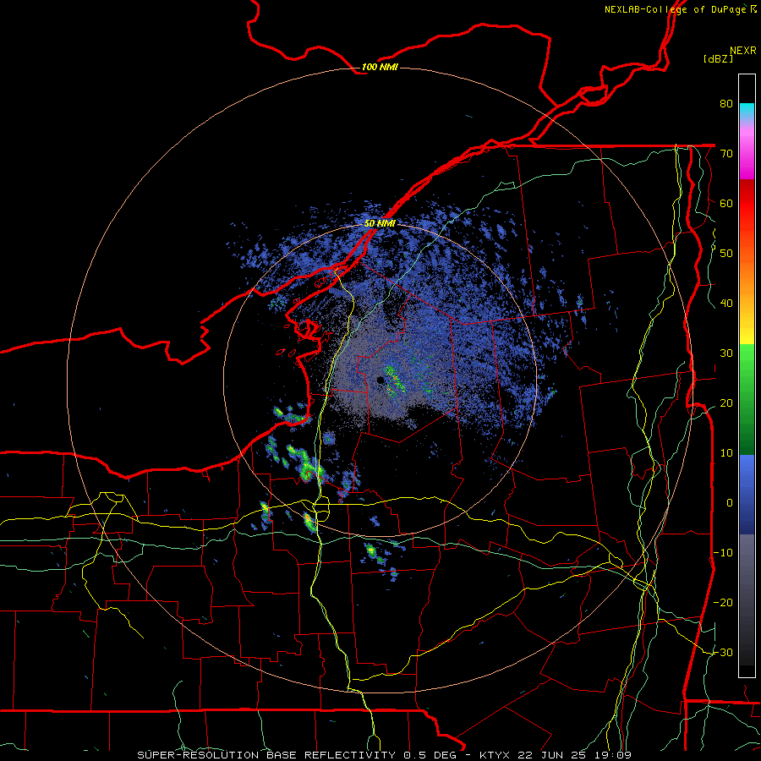Click the 20 value on dBZ scale
The width and height of the screenshot is (761, 761).
(726, 402)
